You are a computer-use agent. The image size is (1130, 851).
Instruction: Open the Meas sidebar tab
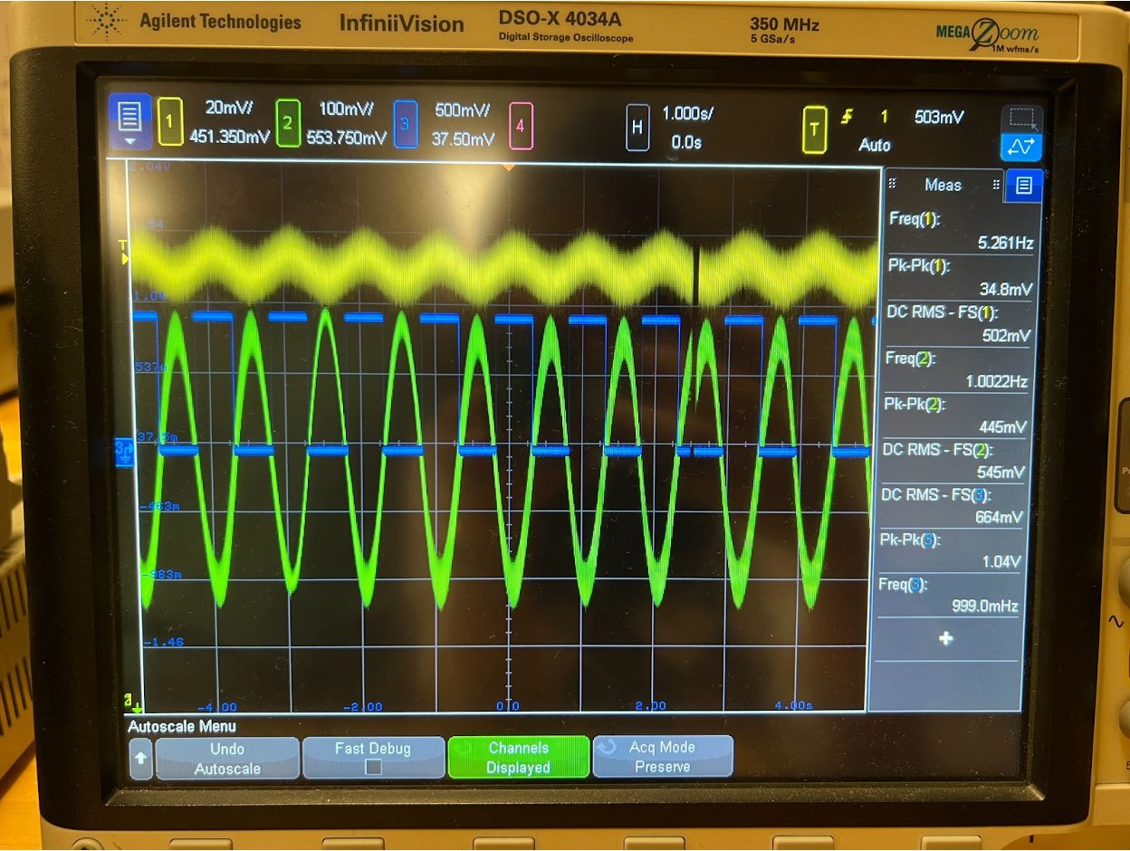coord(943,186)
